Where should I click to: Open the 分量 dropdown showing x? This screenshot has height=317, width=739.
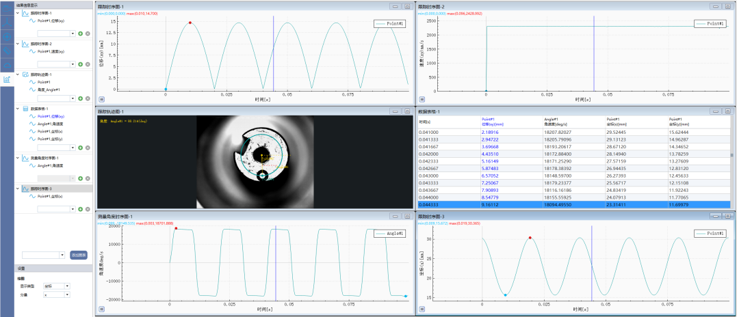click(x=67, y=294)
